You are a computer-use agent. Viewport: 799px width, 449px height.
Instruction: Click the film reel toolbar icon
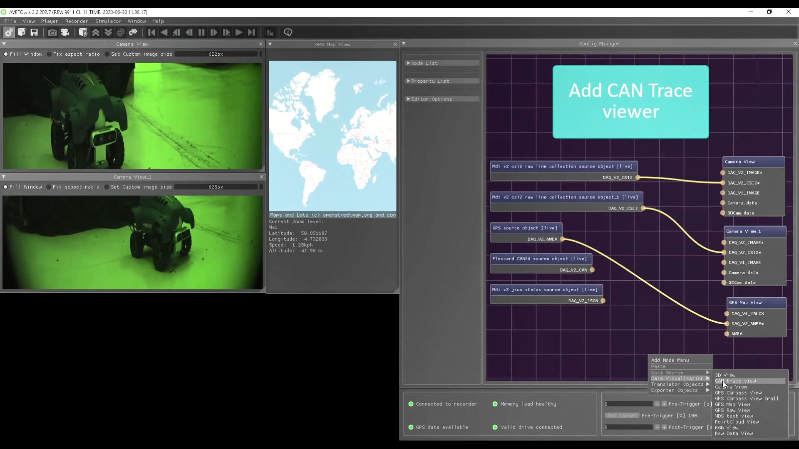(121, 32)
